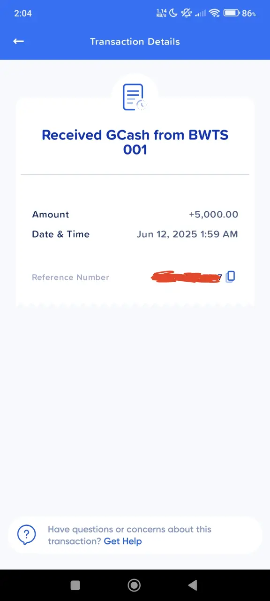Tap the receipt document icon
Screen dimensions: 270x601
pyautogui.click(x=135, y=97)
